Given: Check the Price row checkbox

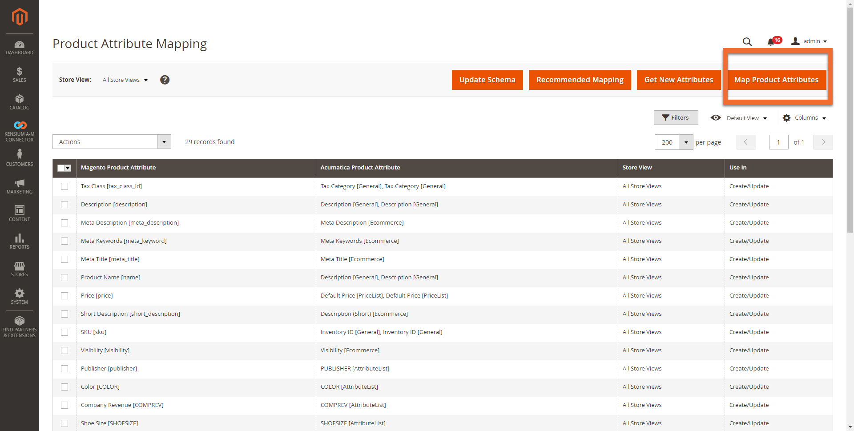Looking at the screenshot, I should point(64,296).
